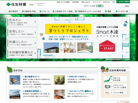Open リフォーム navigation menu
This screenshot has height=103, width=138.
(44, 11)
